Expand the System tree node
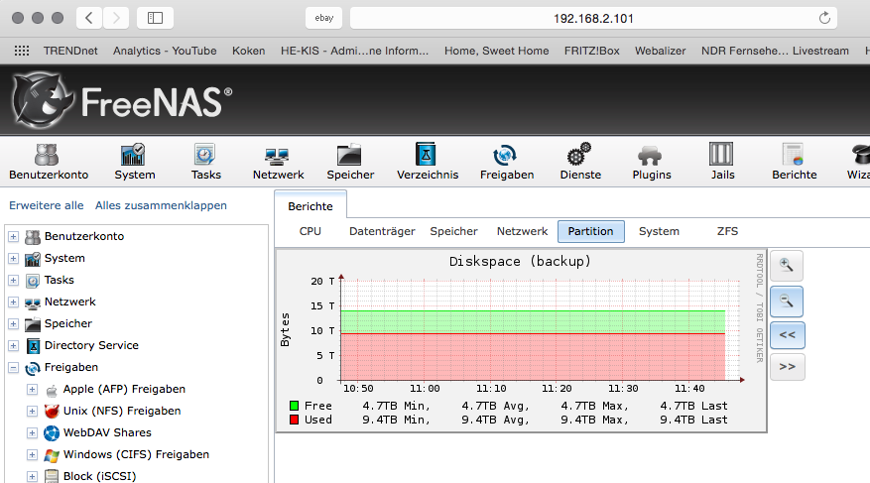The height and width of the screenshot is (483, 870). pos(13,259)
